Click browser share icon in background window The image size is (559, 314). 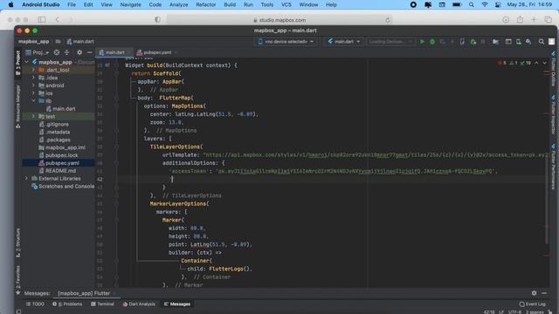point(521,19)
